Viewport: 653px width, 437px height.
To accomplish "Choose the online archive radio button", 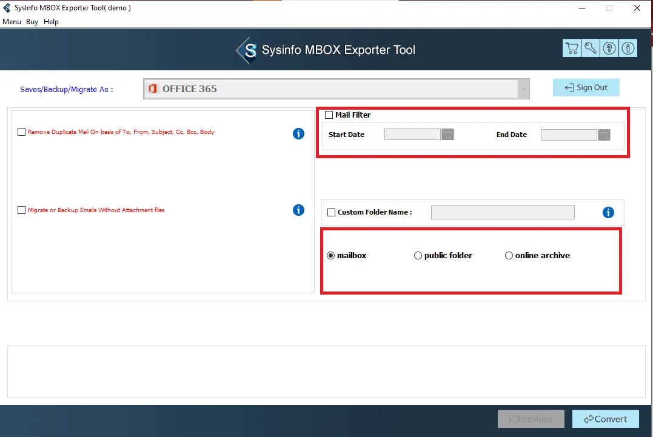I will pos(509,256).
